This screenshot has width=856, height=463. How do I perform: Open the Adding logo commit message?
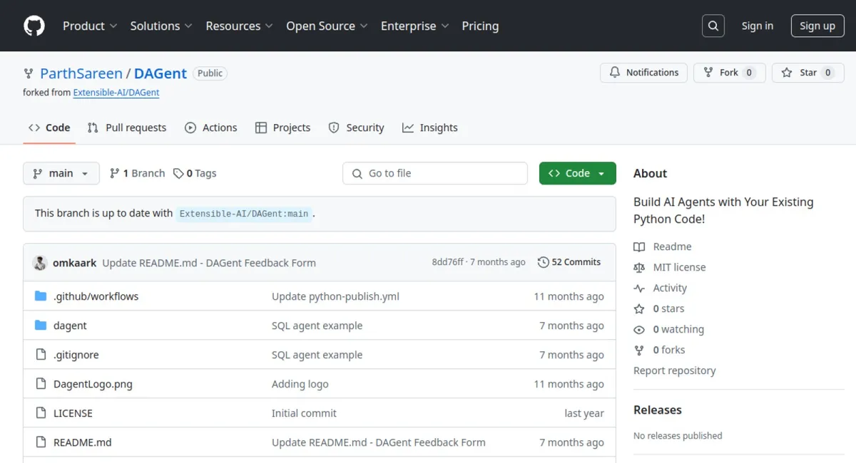tap(300, 384)
